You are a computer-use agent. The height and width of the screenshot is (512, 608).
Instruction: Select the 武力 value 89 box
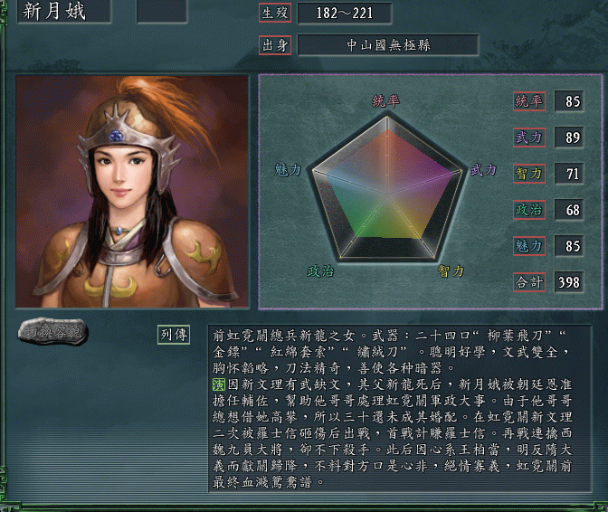click(x=569, y=137)
